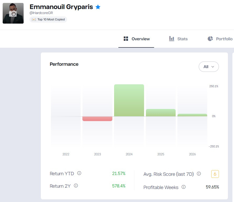
Task: Click the Overview grid icon
Action: pyautogui.click(x=126, y=38)
